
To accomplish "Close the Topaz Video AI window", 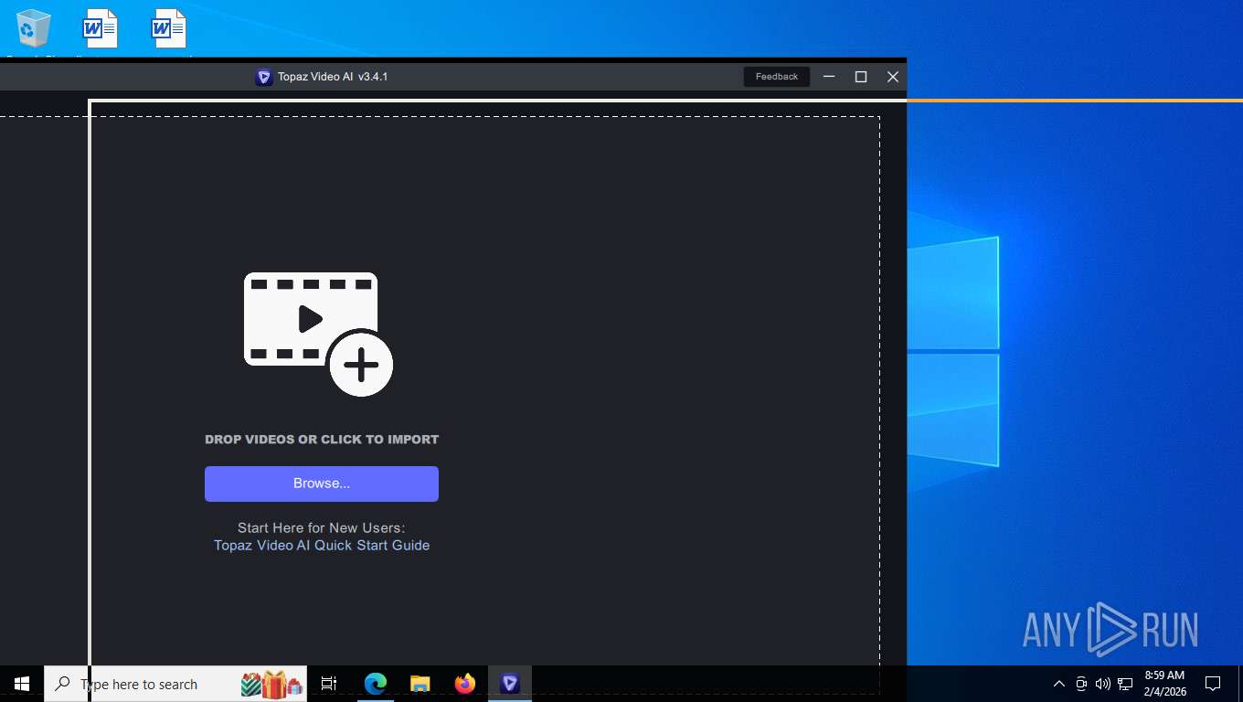I will pyautogui.click(x=893, y=77).
